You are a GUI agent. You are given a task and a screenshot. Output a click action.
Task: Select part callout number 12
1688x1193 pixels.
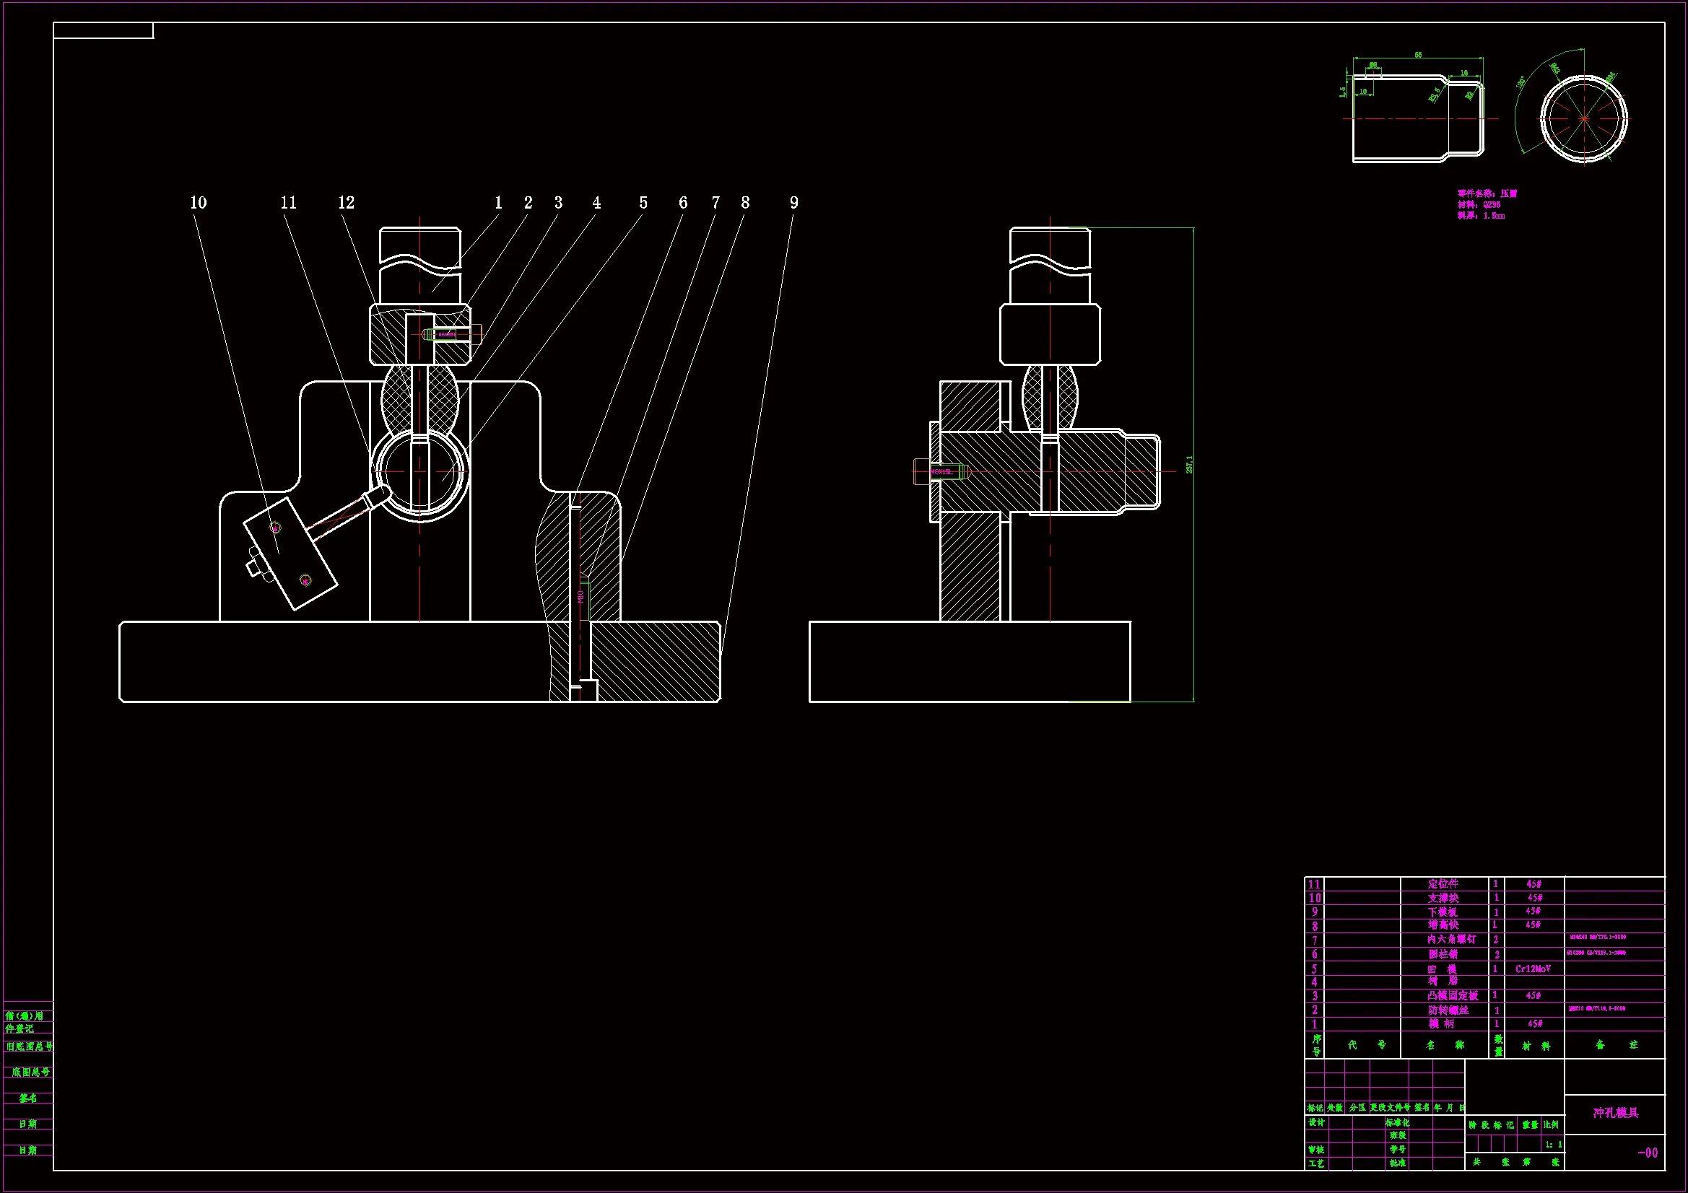pyautogui.click(x=347, y=203)
